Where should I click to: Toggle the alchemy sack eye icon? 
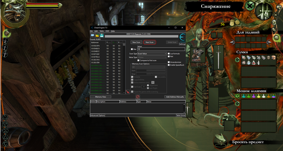pyautogui.click(x=237, y=96)
